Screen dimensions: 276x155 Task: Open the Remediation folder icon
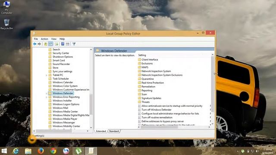[x=139, y=87]
